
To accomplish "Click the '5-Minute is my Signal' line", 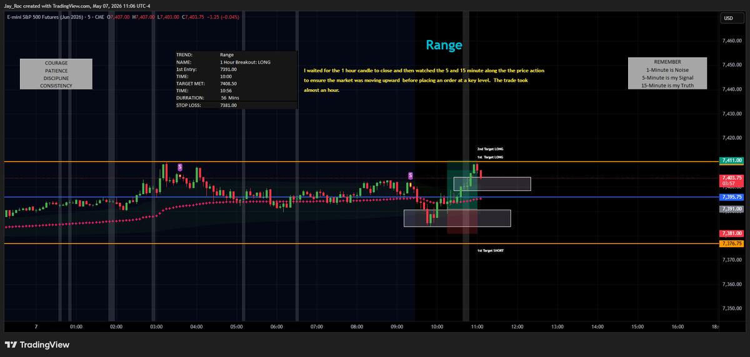I will pyautogui.click(x=667, y=77).
